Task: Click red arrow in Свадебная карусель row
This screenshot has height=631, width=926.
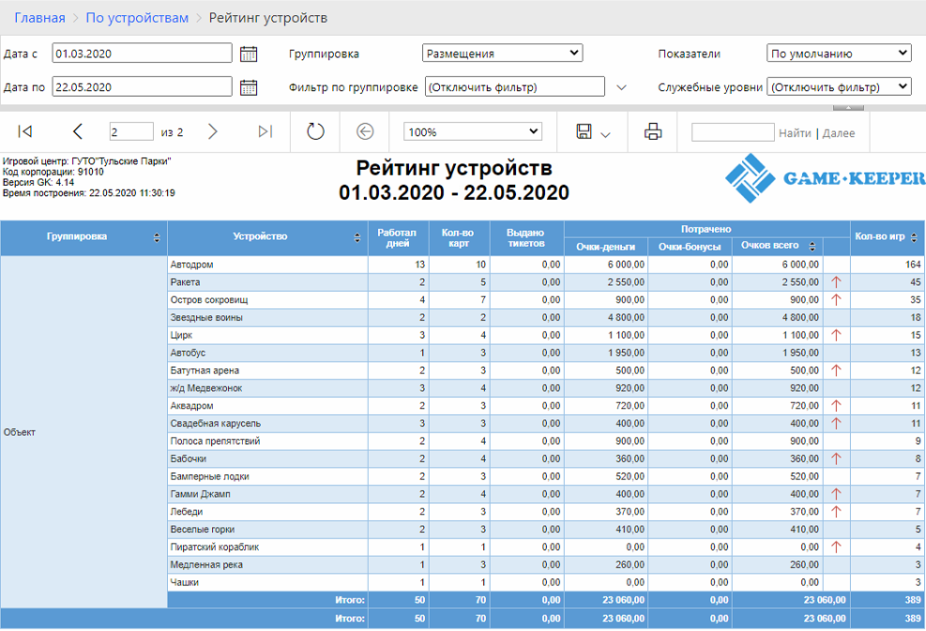Action: 836,424
